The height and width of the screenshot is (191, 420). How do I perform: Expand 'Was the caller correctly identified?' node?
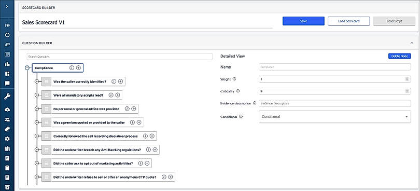[x=37, y=81]
